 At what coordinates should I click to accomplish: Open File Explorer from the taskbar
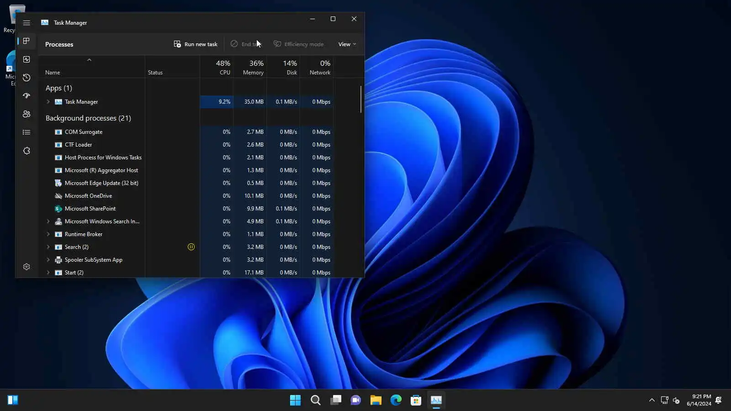376,400
